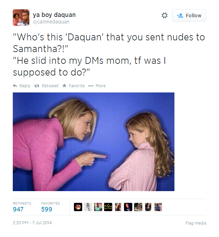Click the Flag media link
Screen dimensions: 219x237
(x=196, y=223)
